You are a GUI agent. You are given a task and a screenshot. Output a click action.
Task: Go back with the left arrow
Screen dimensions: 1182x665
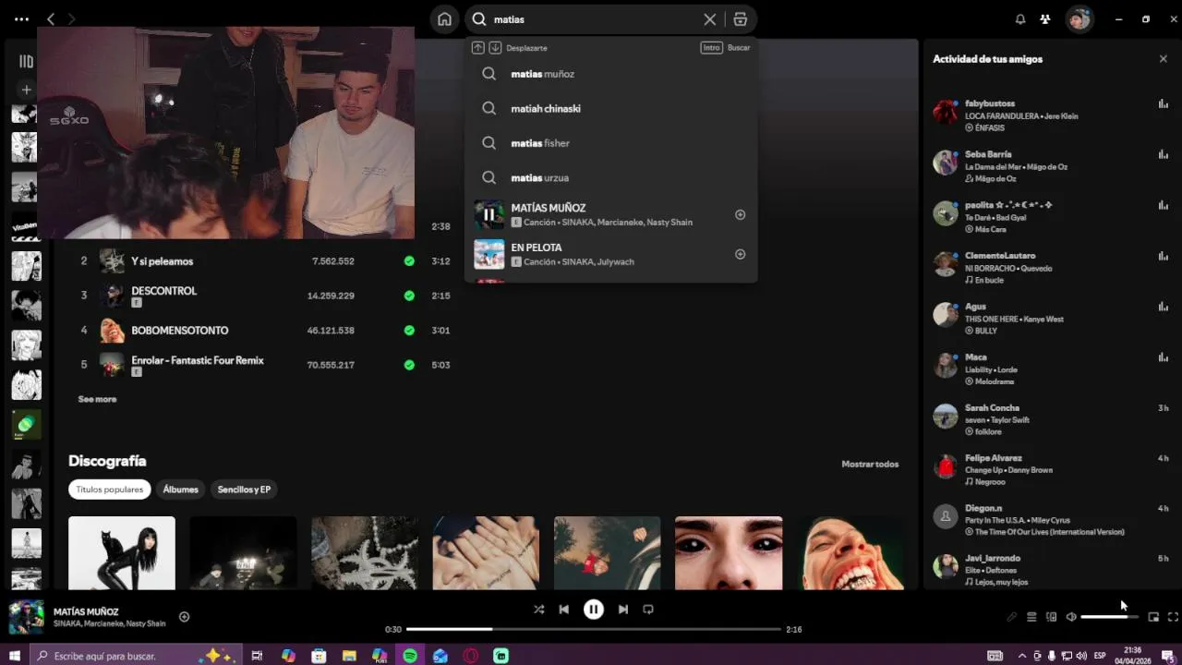pyautogui.click(x=51, y=18)
